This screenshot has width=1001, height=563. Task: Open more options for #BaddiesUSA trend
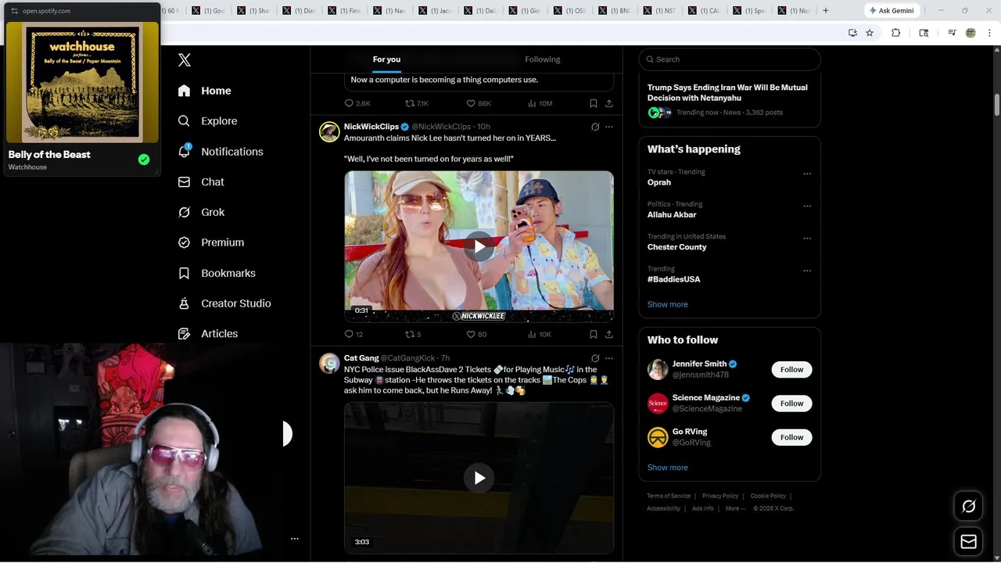click(807, 271)
